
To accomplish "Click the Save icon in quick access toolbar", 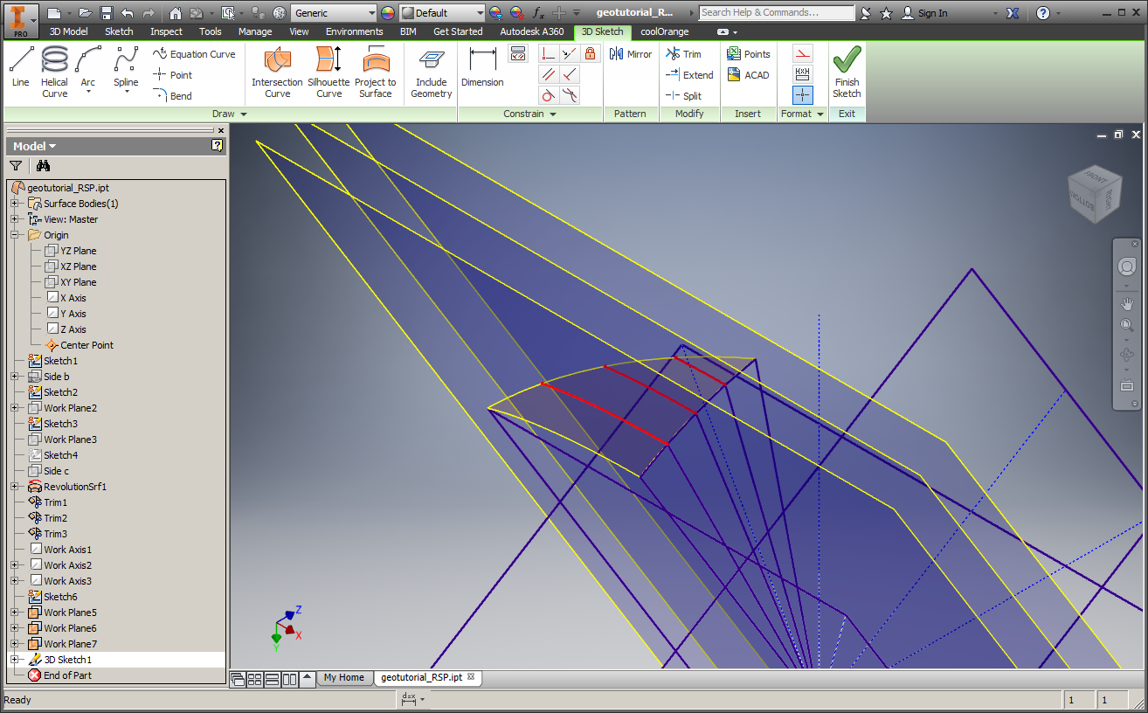I will [107, 13].
